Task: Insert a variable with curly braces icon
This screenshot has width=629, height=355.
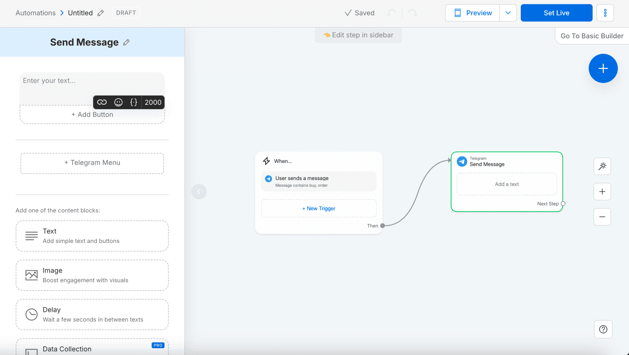Action: pos(134,102)
